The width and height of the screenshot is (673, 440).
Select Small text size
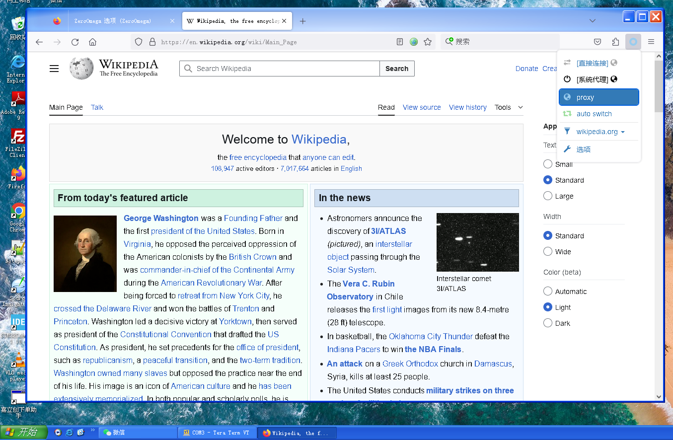click(x=548, y=164)
